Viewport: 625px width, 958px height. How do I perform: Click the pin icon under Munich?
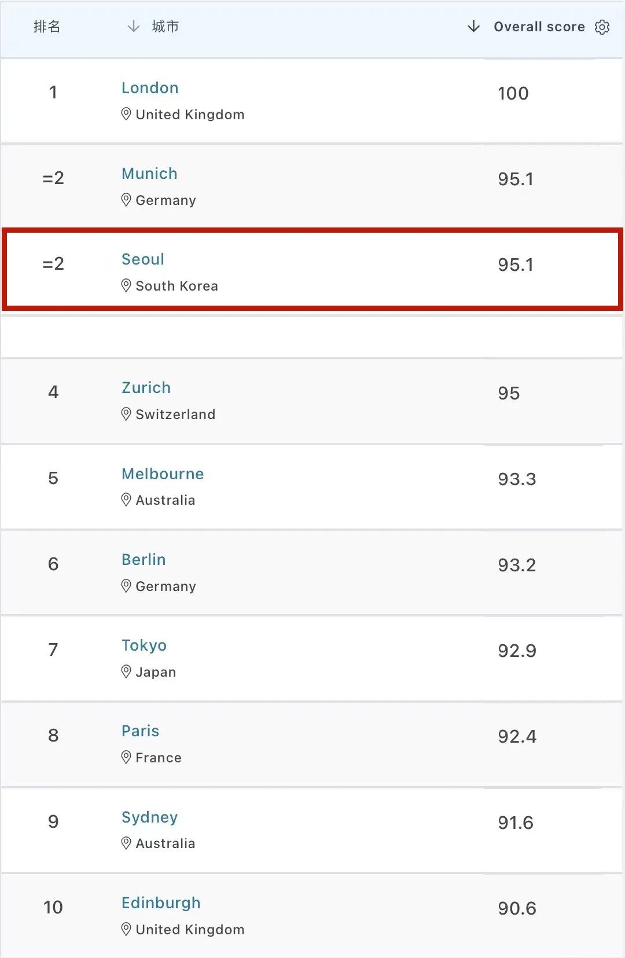click(x=126, y=200)
